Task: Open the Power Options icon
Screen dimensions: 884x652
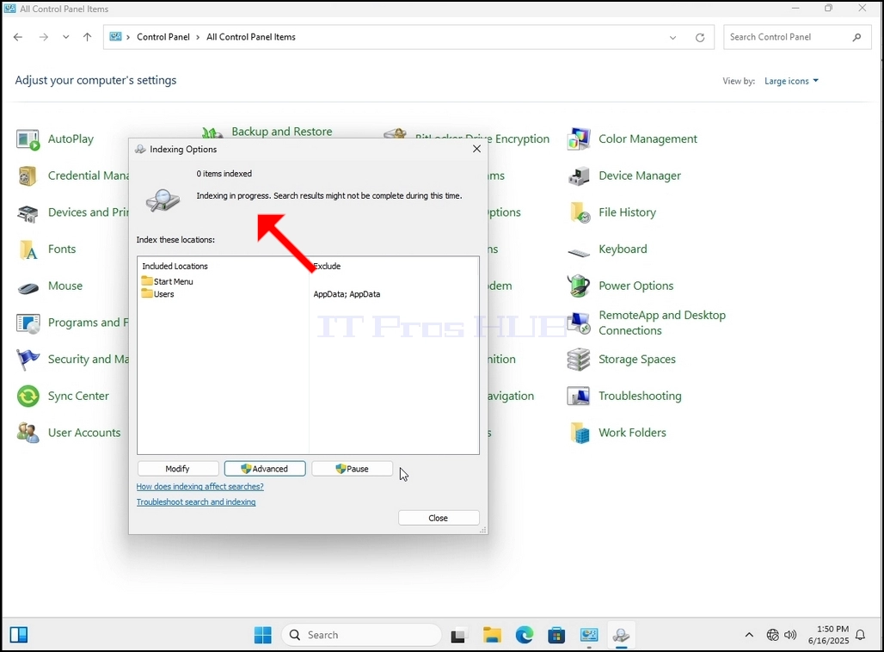Action: (579, 286)
